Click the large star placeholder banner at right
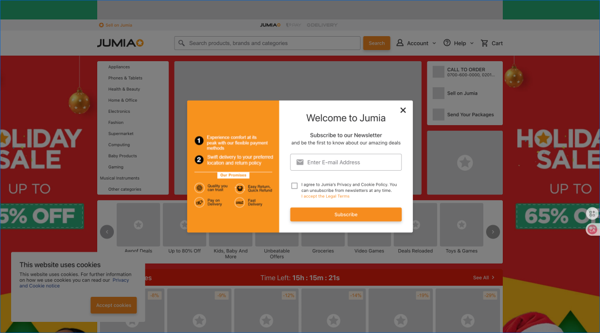The width and height of the screenshot is (600, 333). pos(465,163)
